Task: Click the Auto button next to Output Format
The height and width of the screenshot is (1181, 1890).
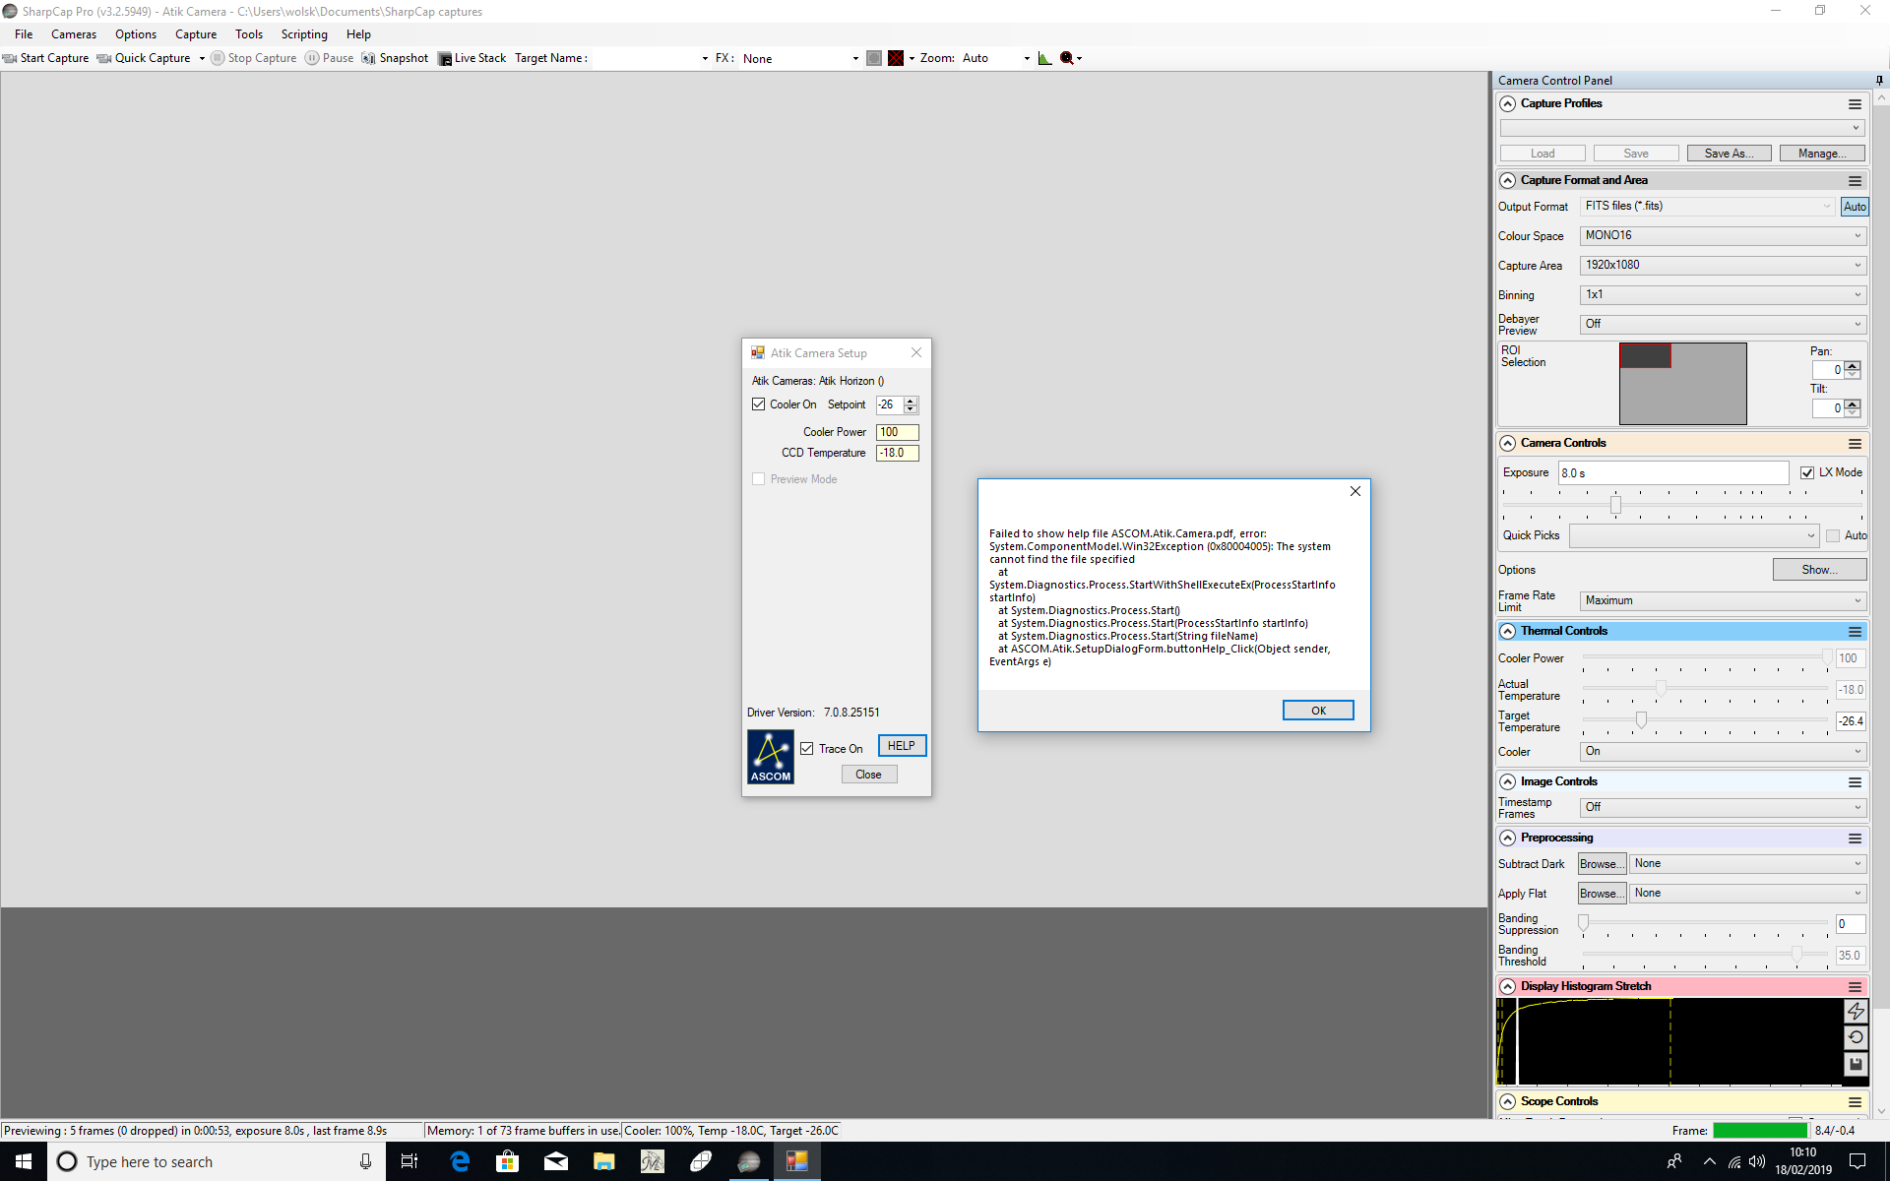Action: click(1855, 207)
